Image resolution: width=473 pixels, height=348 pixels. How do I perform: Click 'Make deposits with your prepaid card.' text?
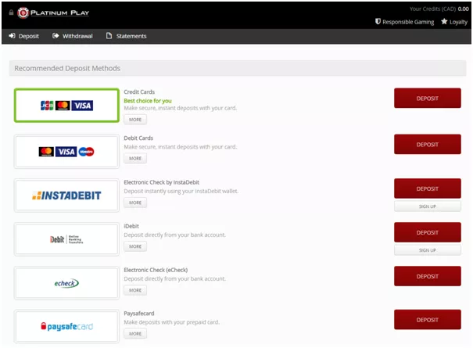tap(172, 322)
